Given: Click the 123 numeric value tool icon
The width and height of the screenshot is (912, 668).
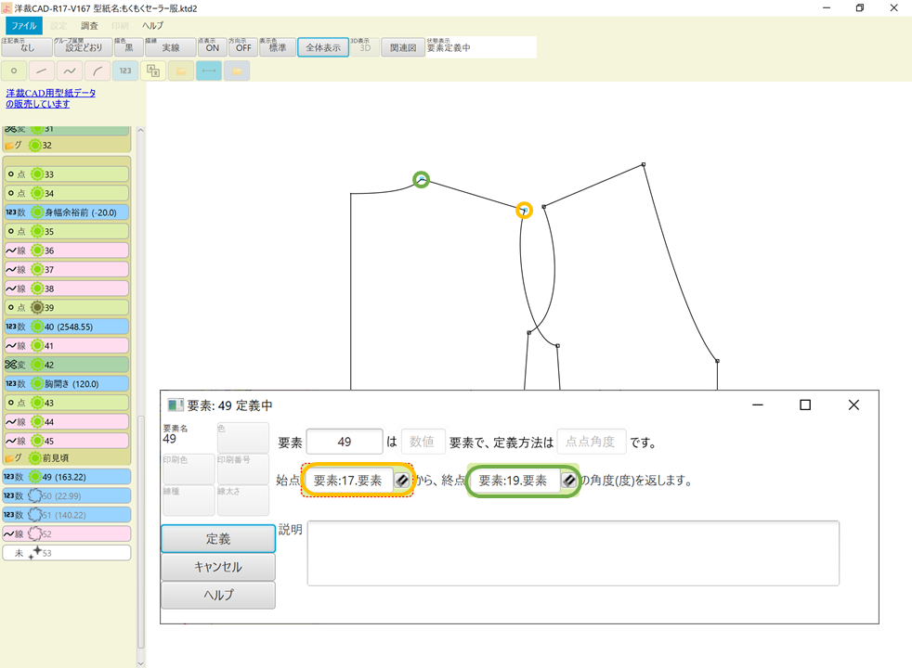Looking at the screenshot, I should coord(124,71).
